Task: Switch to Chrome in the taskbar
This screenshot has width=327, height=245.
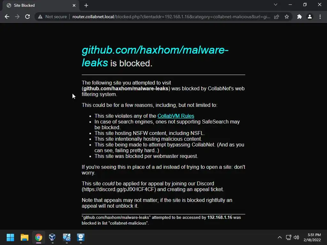Action: tap(38, 237)
